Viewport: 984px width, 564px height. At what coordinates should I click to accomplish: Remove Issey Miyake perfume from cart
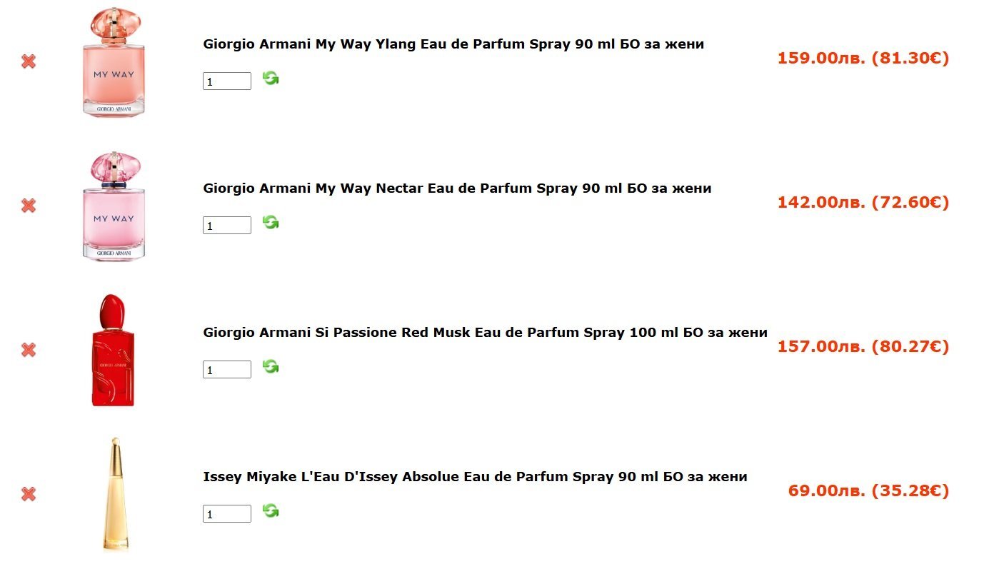click(29, 494)
